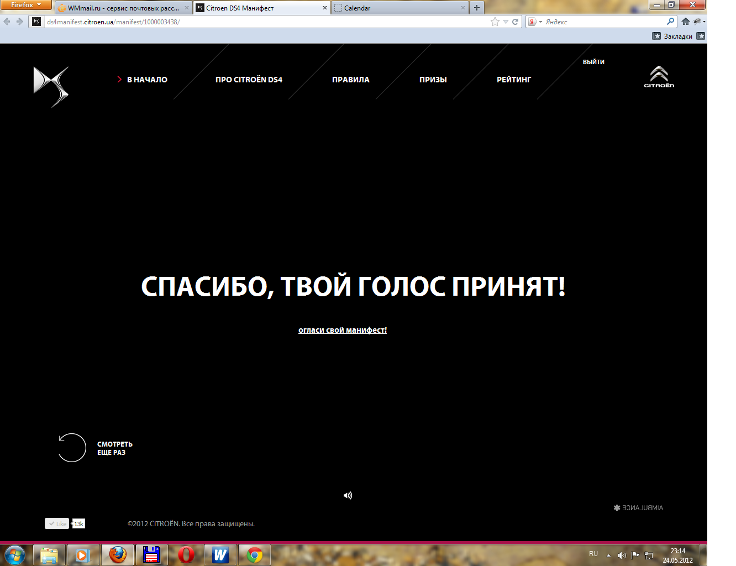Open Закладки bookmarks button
The width and height of the screenshot is (736, 566).
(x=672, y=36)
